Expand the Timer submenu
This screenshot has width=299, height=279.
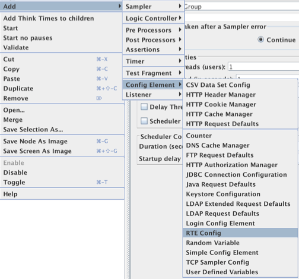[154, 61]
